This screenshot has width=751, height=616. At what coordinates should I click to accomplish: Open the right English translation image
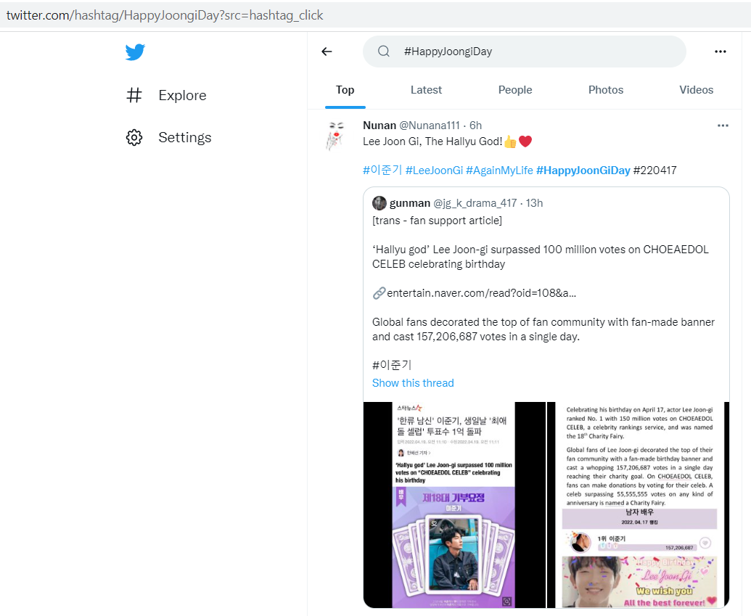(639, 505)
